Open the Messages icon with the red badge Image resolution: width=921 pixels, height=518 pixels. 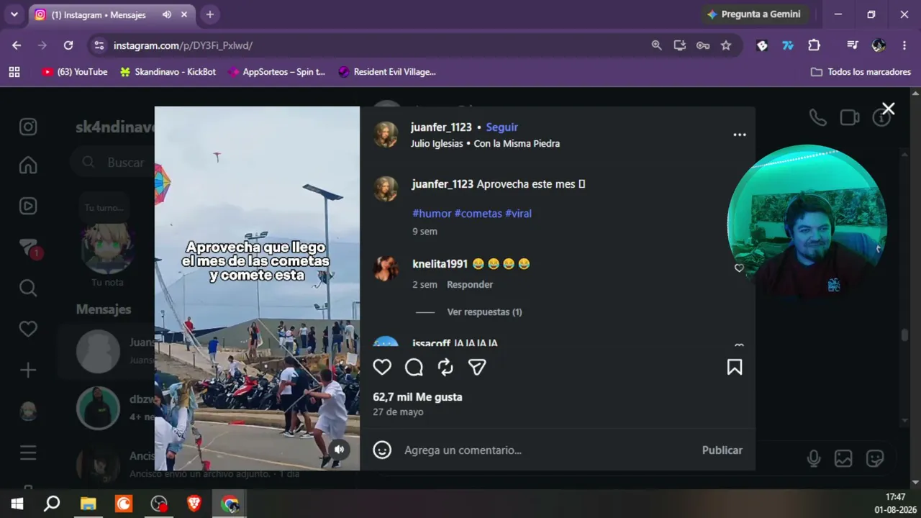point(29,247)
